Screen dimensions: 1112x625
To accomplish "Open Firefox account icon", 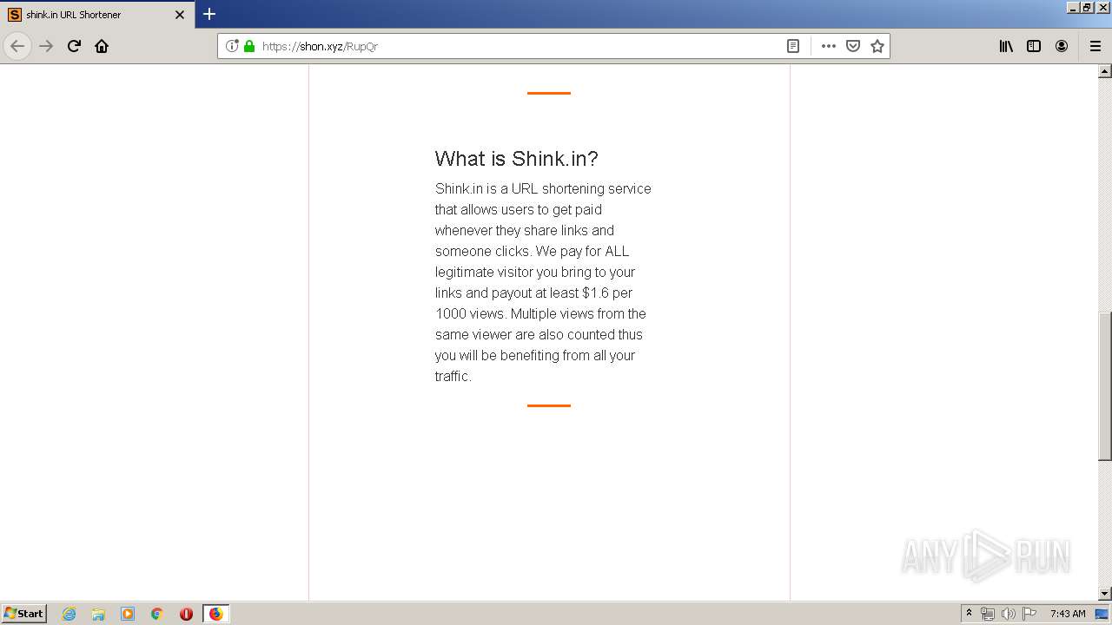I will tap(1062, 46).
